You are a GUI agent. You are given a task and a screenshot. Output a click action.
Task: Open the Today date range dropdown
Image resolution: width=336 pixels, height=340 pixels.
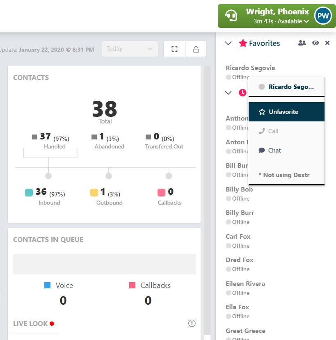click(x=130, y=49)
